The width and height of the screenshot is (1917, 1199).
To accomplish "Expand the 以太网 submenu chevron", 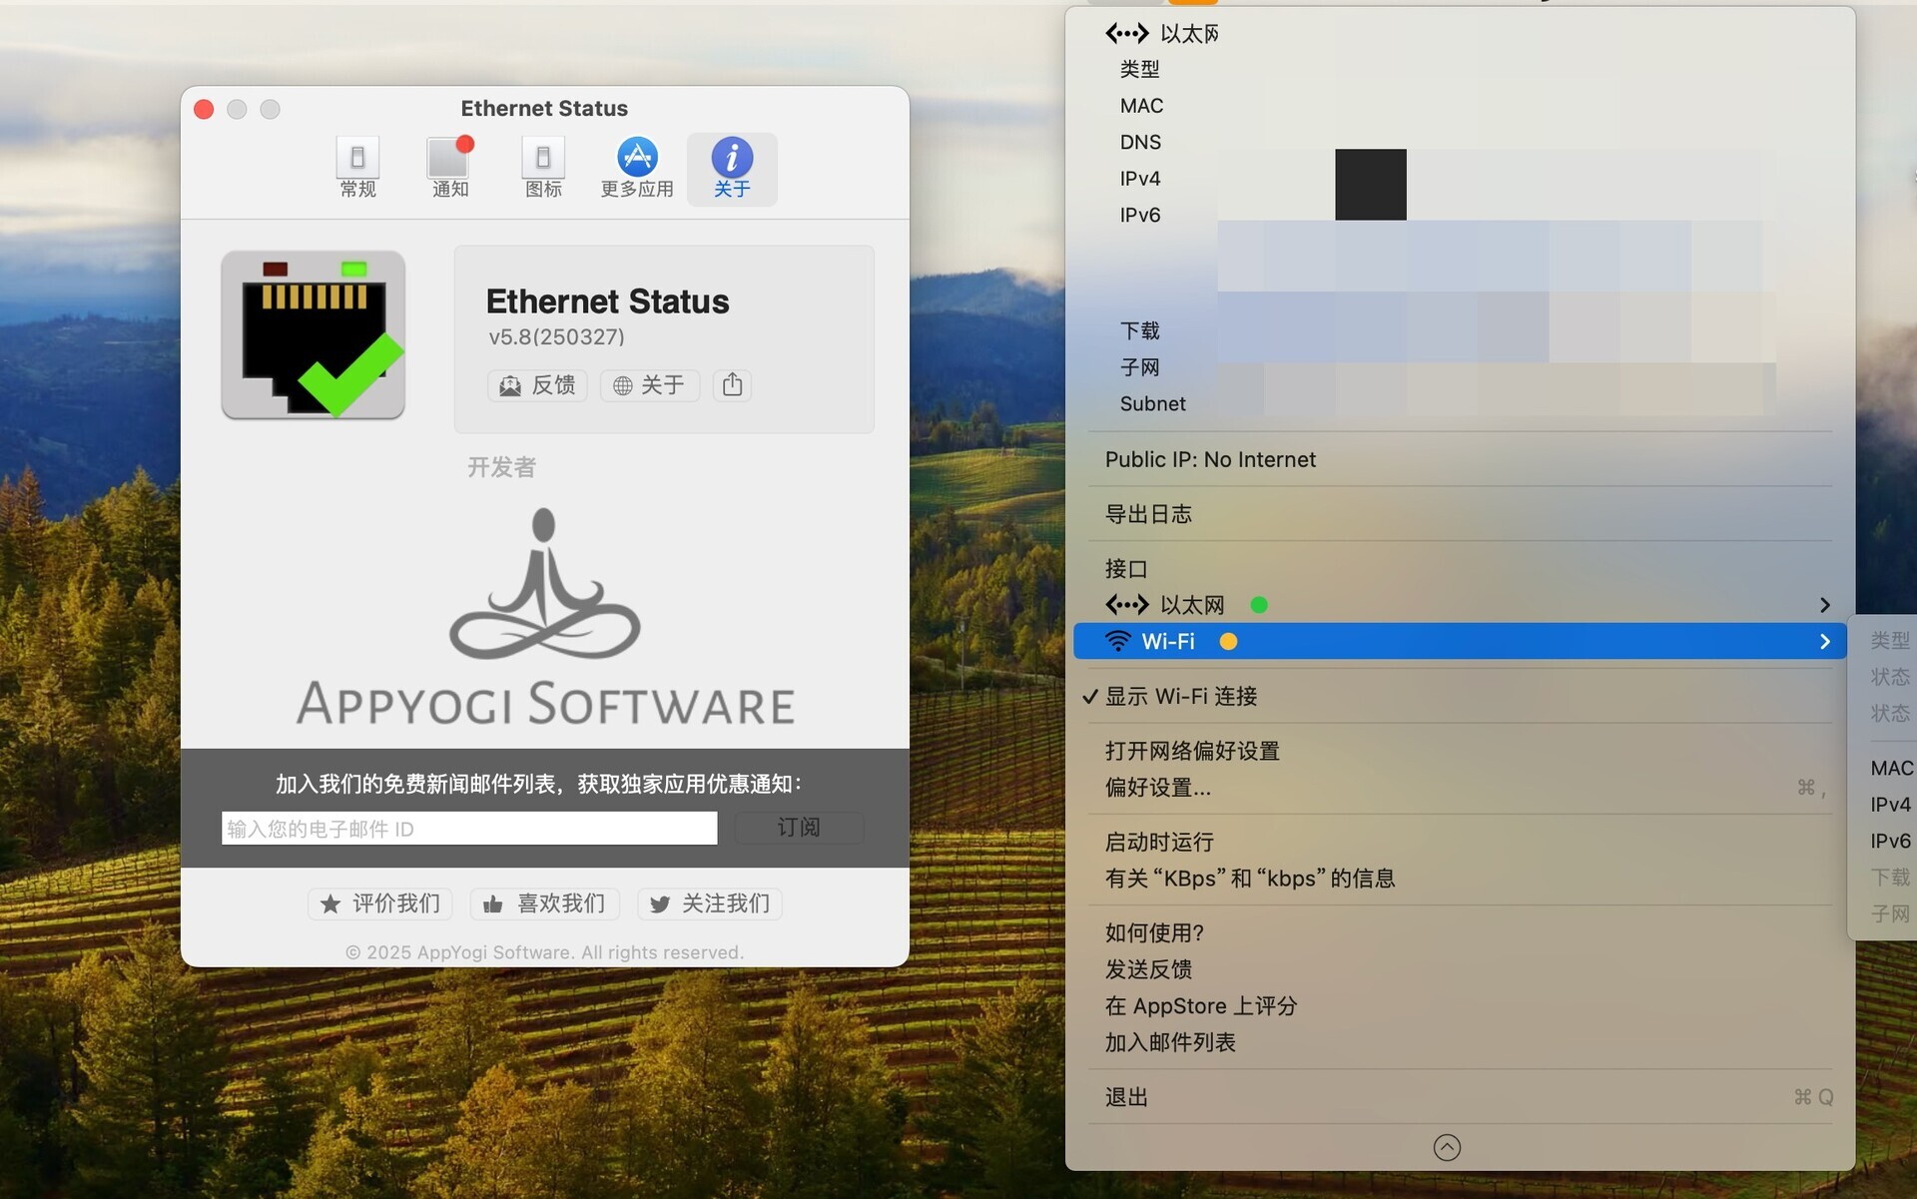I will pos(1824,605).
